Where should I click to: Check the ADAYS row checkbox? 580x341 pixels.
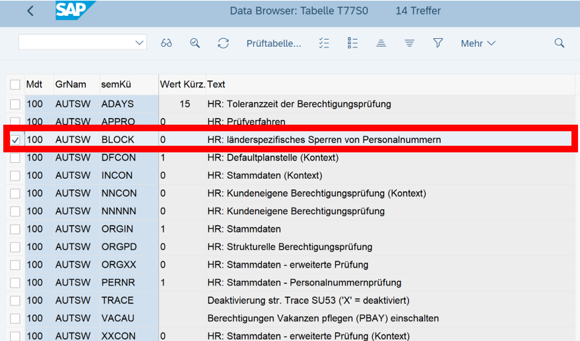[15, 104]
